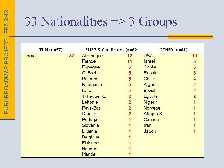Image resolution: width=224 pixels, height=168 pixels.
Task: Select the 'OTHER (n=41)' column header
Action: click(x=173, y=50)
